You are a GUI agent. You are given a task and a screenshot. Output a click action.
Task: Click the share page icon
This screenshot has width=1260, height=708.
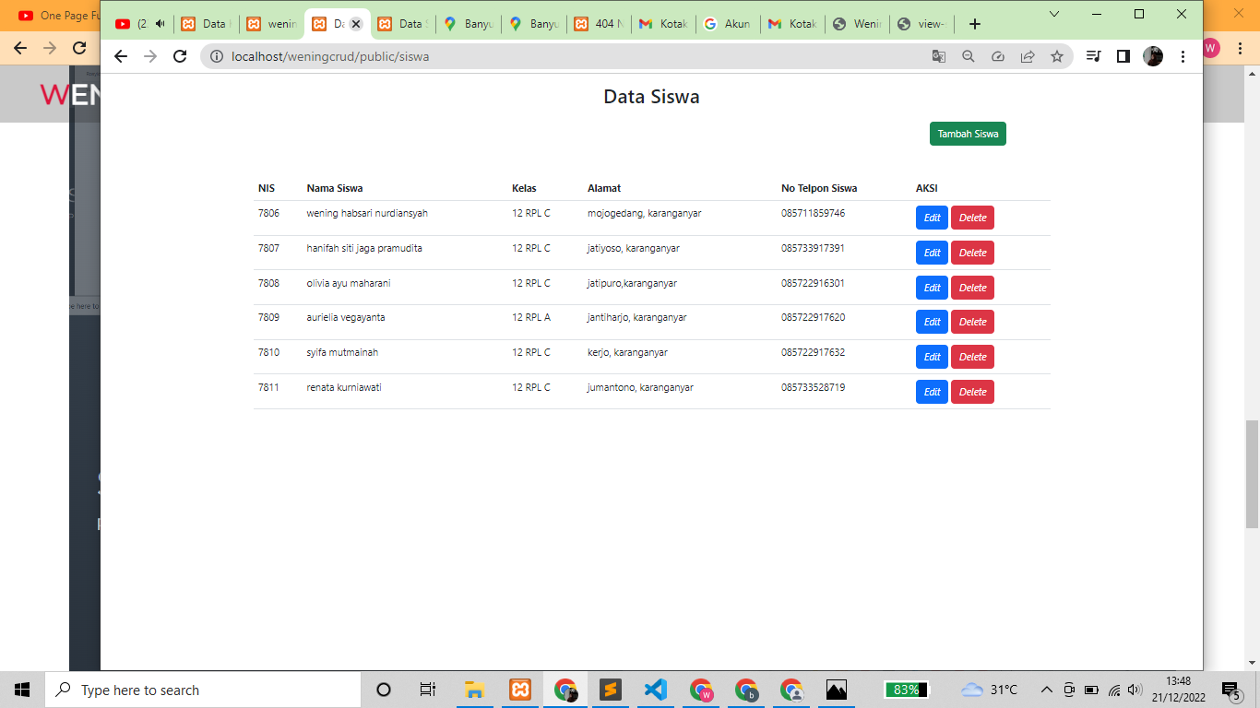[x=1028, y=56]
